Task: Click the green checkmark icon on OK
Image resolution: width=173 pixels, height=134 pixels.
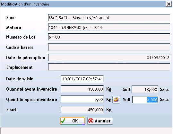Action: 63,121
